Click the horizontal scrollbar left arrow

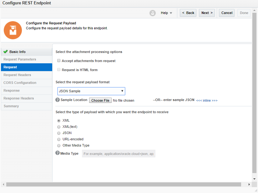click(3, 185)
